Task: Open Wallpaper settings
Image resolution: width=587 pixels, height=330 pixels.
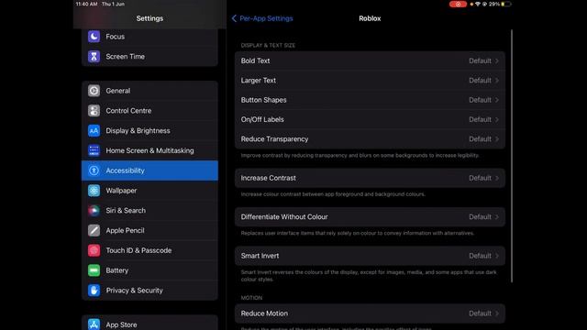Action: coord(150,191)
